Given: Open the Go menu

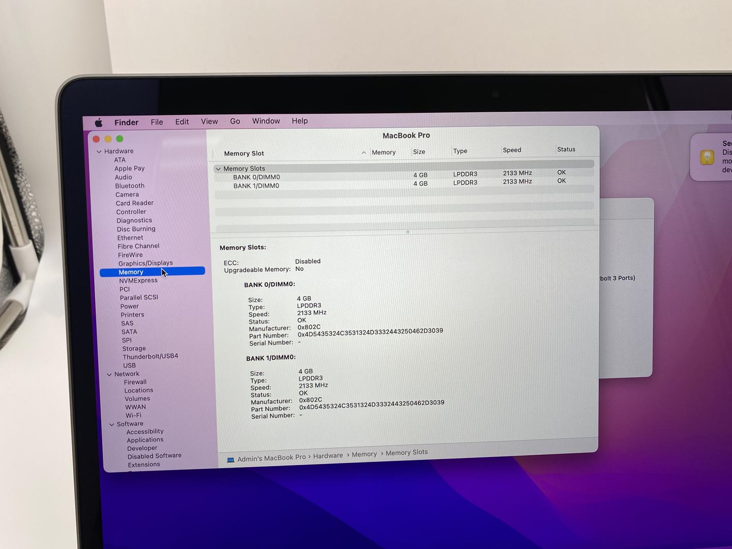Looking at the screenshot, I should (235, 121).
